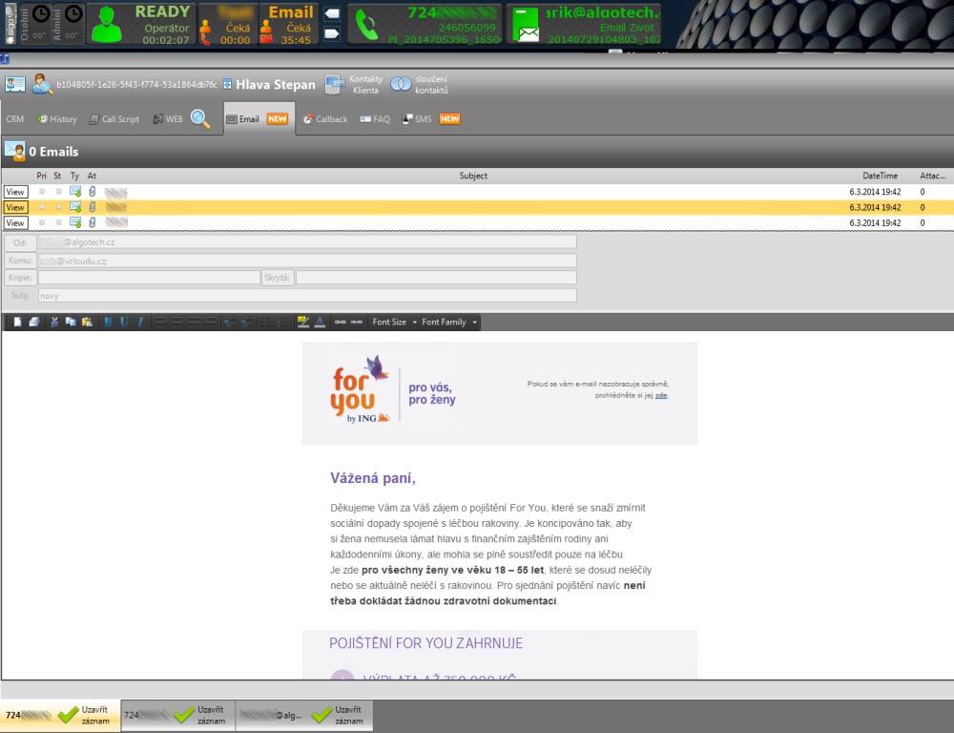This screenshot has height=733, width=954.
Task: Open the Call Script tab
Action: point(114,119)
